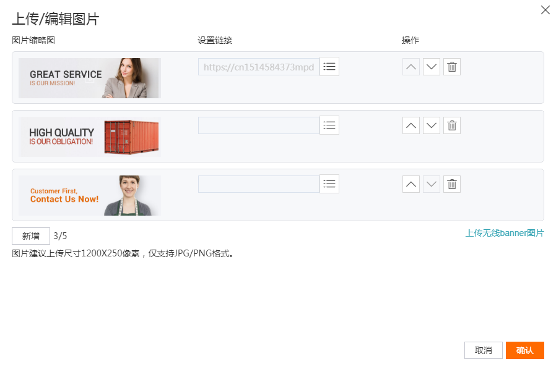This screenshot has height=367, width=556.
Task: Cancel editing with the 取消 button
Action: (x=483, y=350)
